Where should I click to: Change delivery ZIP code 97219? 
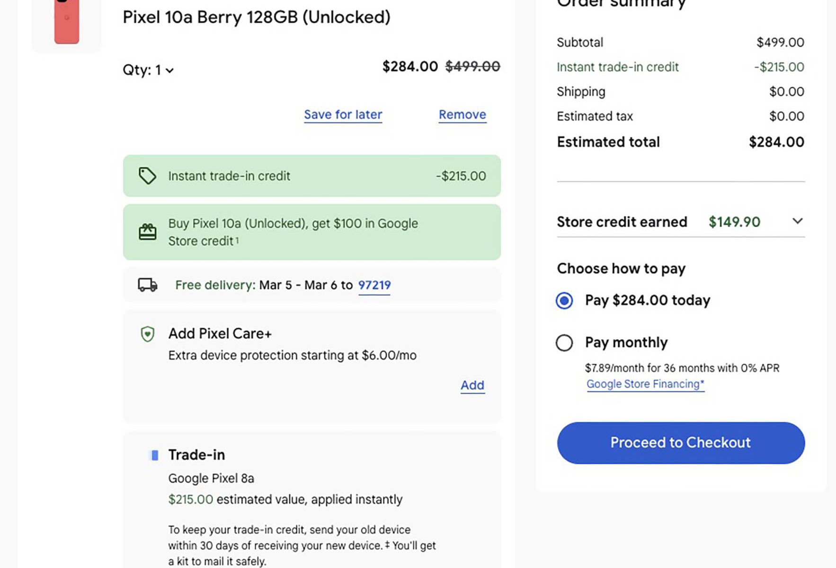point(374,285)
